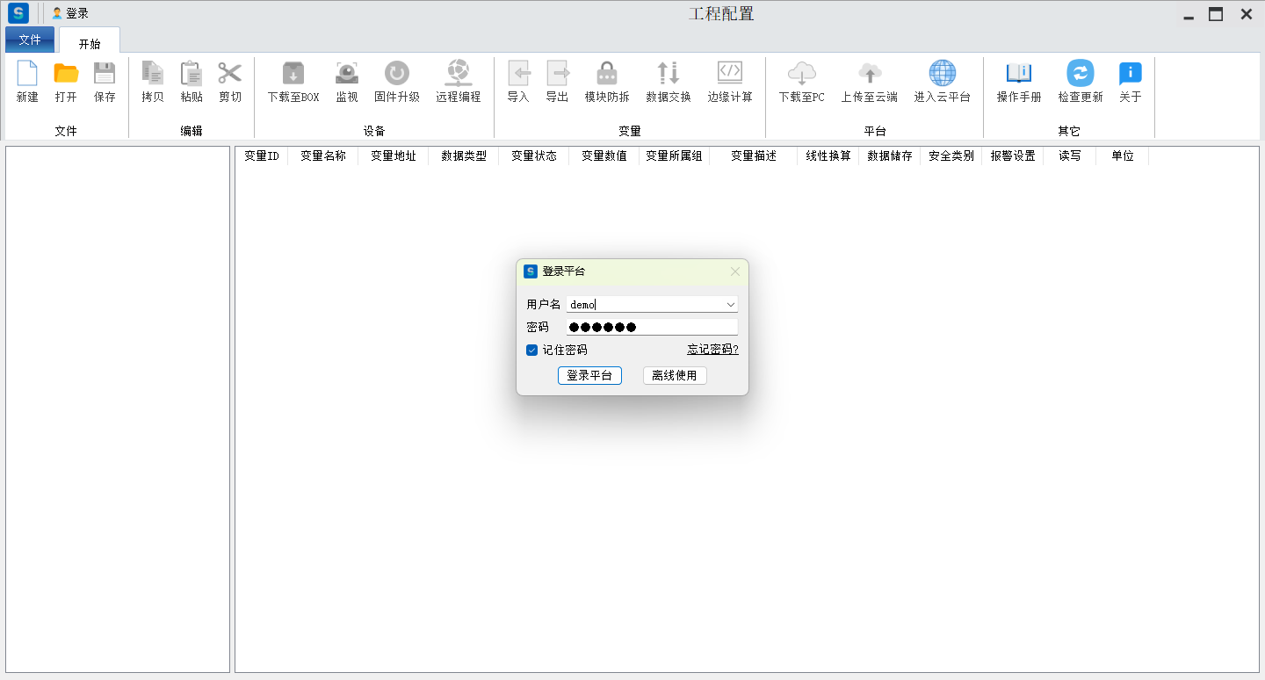The image size is (1265, 680).
Task: Choose the 离线使用 offline use button
Action: [675, 376]
